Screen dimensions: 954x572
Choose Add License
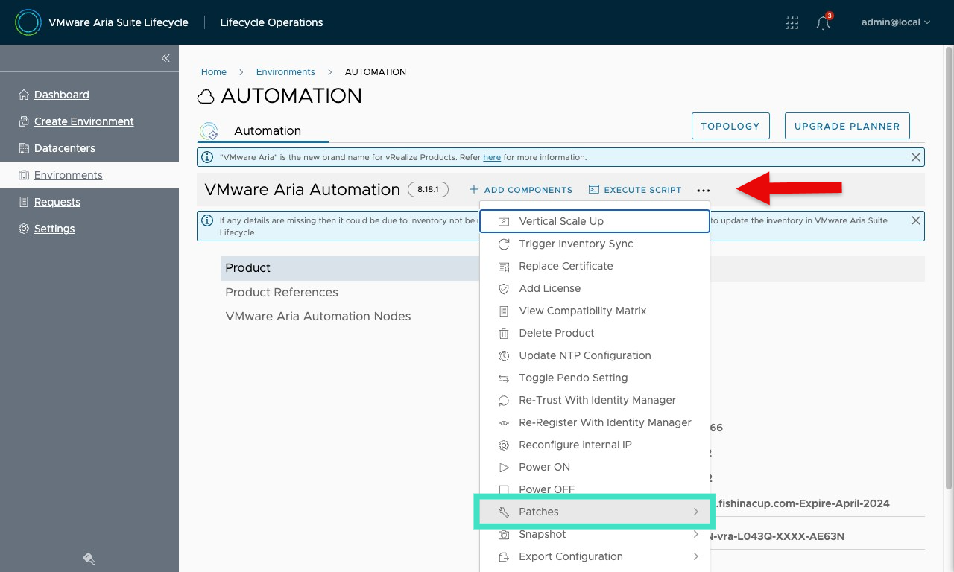click(x=595, y=288)
